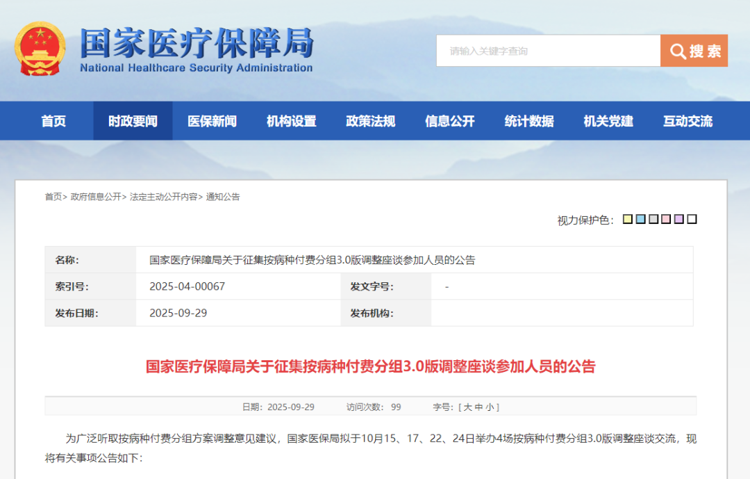The height and width of the screenshot is (479, 750).
Task: Open the 政策法规 section
Action: (370, 120)
